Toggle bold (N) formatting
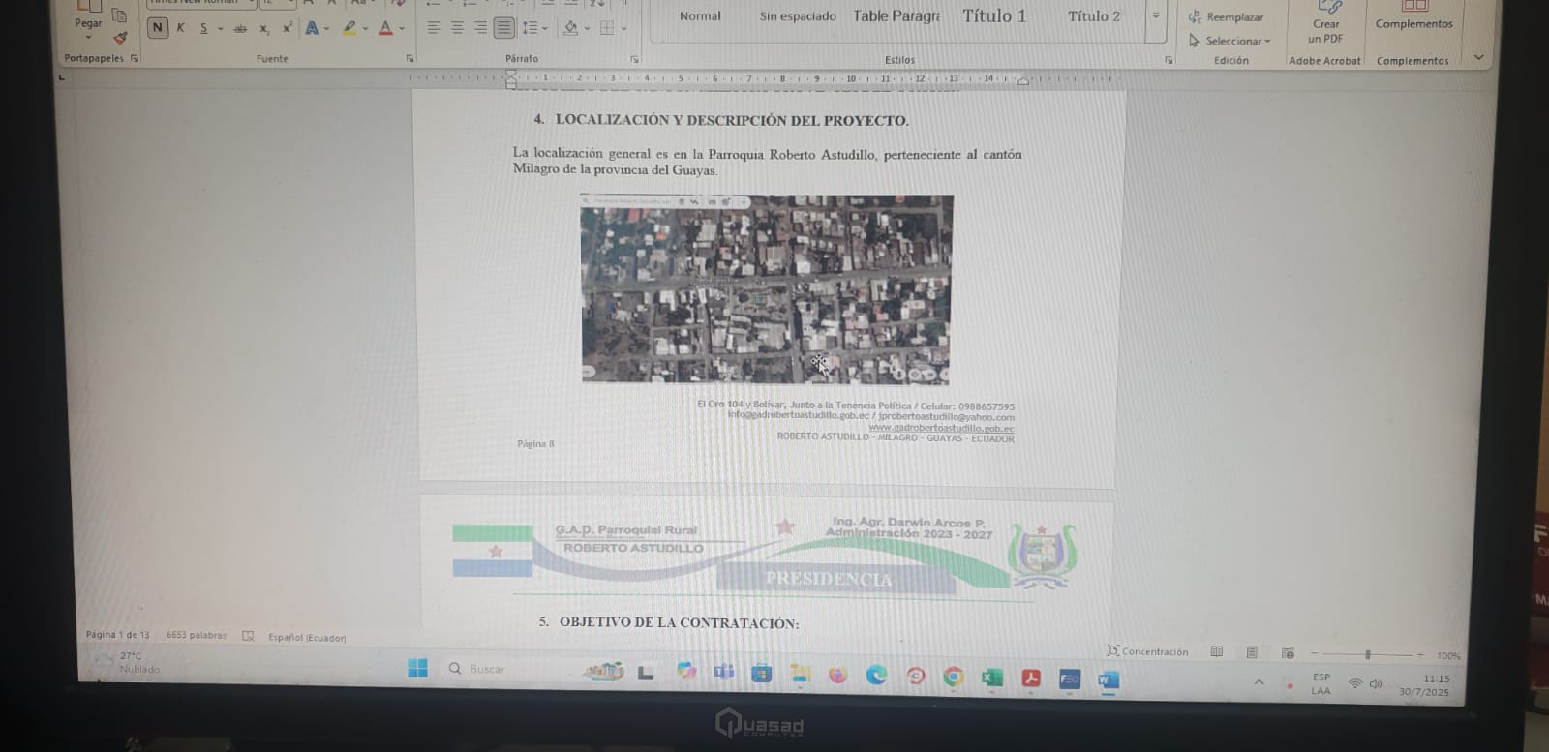Viewport: 1549px width, 752px height. 157,28
